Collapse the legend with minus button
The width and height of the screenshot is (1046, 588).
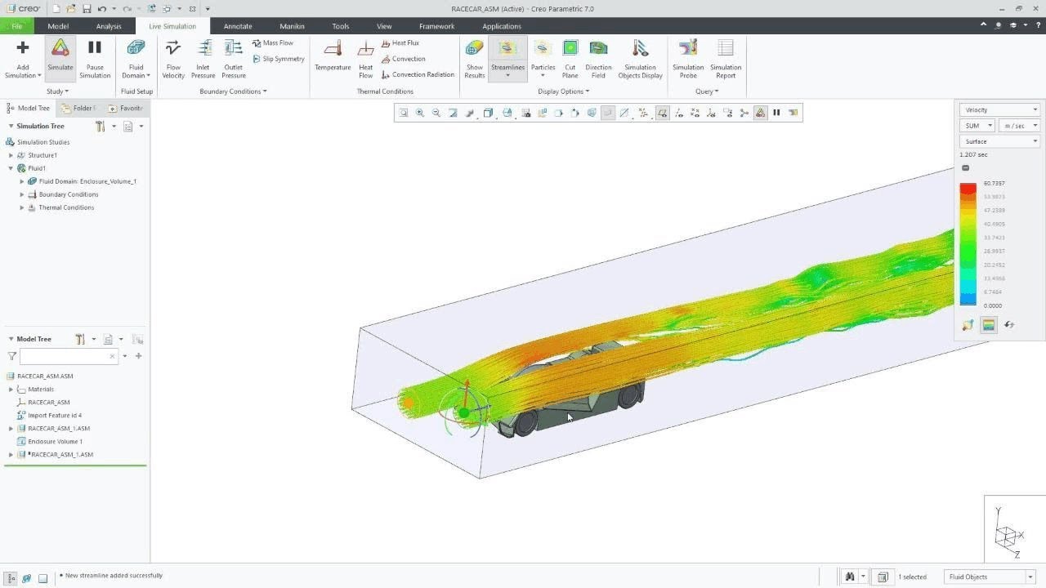965,168
